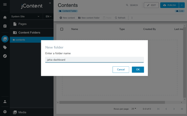Open the three-dot more actions menu
The image size is (187, 116).
pos(132,18)
